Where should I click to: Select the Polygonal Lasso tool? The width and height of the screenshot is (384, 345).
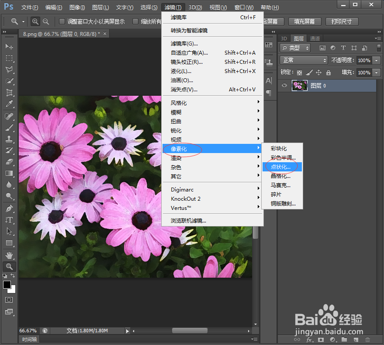[9, 70]
